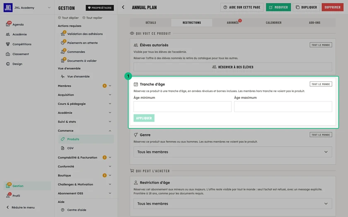Focus the Âge minimum input field

click(x=182, y=107)
